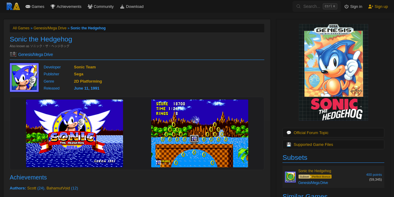Viewport: 394px width, 197px height.
Task: Open author BahamutVoid's profile link
Action: coord(58,188)
